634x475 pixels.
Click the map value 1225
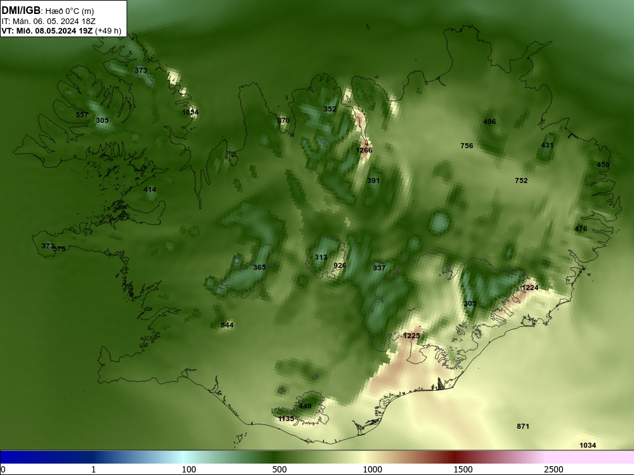coord(411,336)
